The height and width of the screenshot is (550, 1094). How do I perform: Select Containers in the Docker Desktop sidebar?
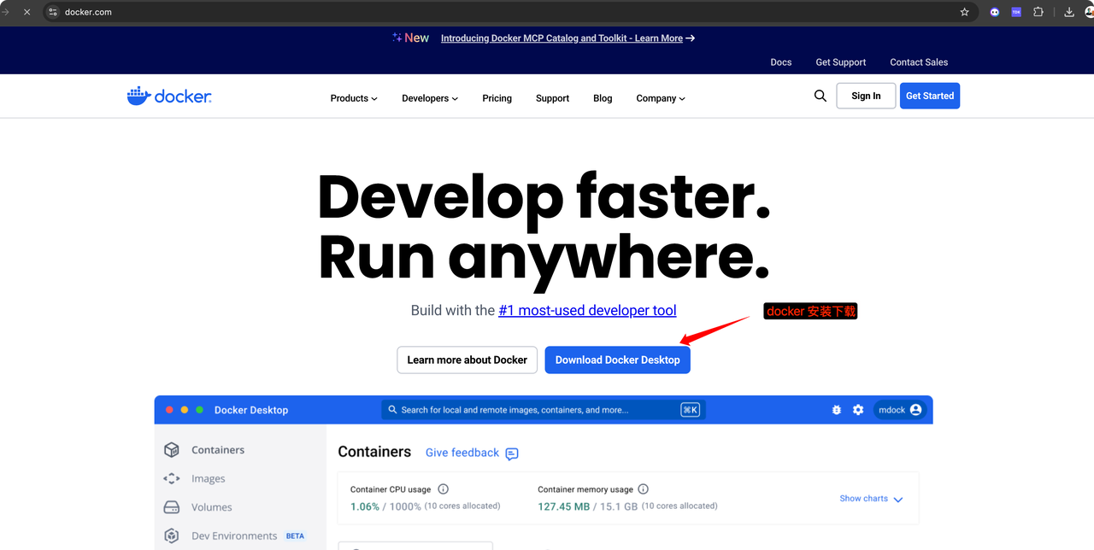tap(218, 450)
